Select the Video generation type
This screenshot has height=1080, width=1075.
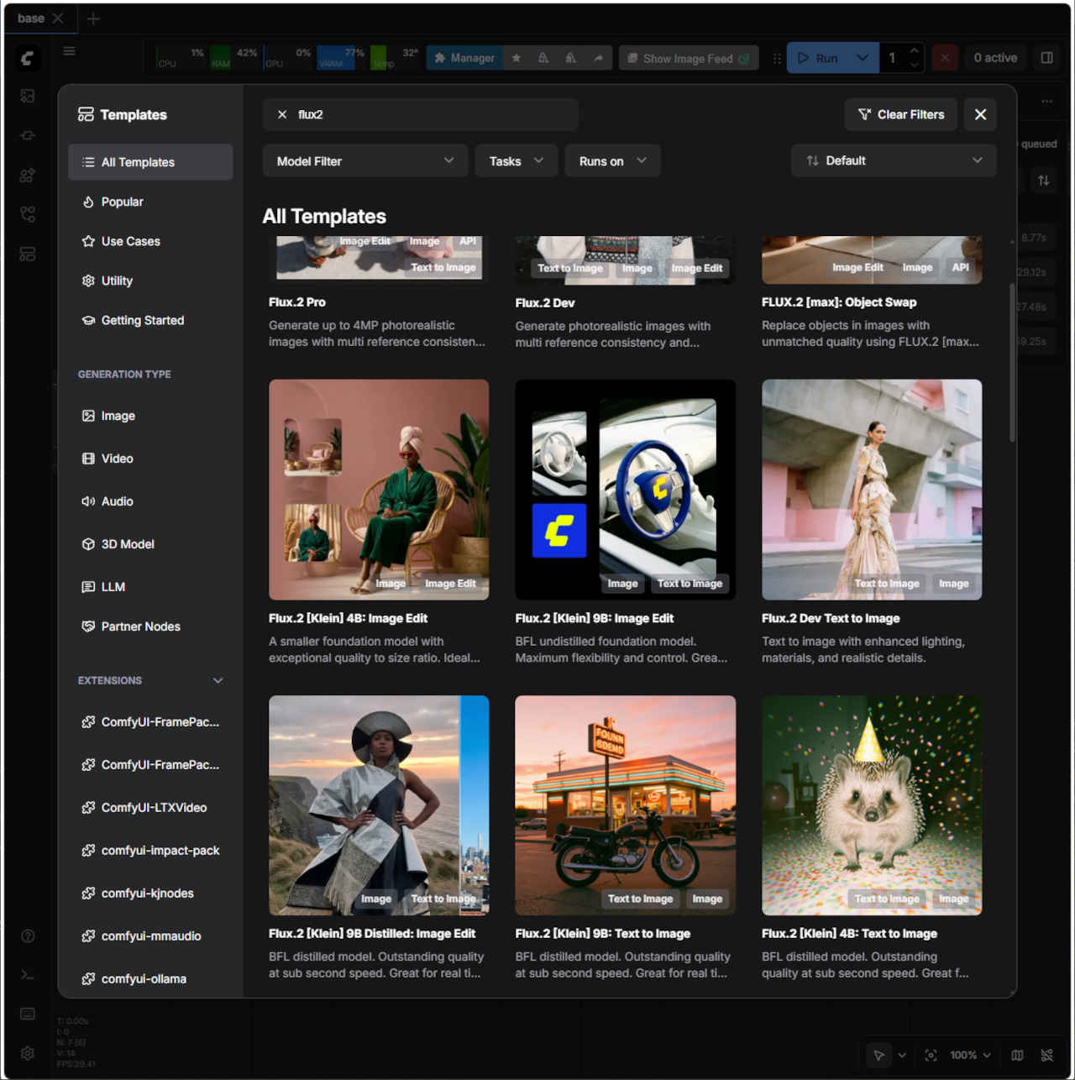point(118,459)
